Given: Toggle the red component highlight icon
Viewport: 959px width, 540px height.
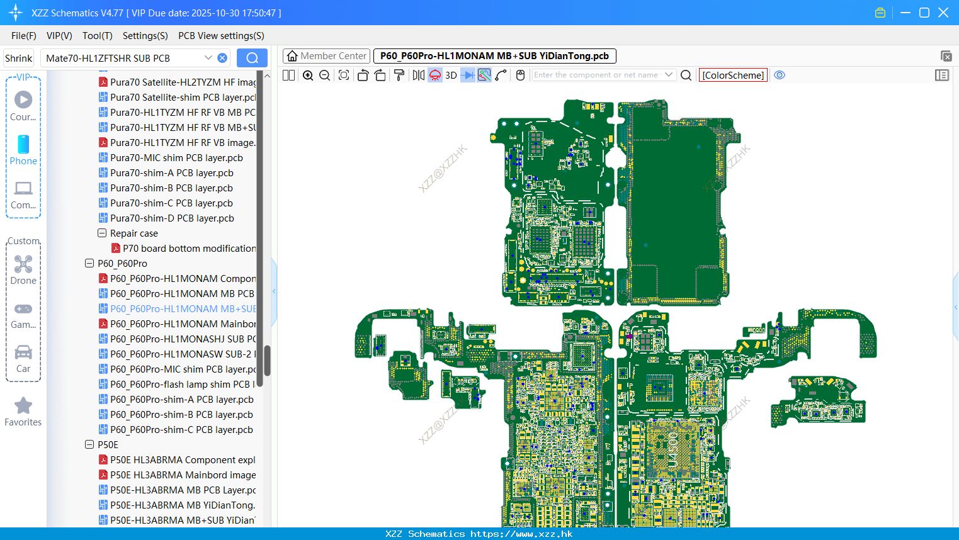Looking at the screenshot, I should [x=435, y=75].
